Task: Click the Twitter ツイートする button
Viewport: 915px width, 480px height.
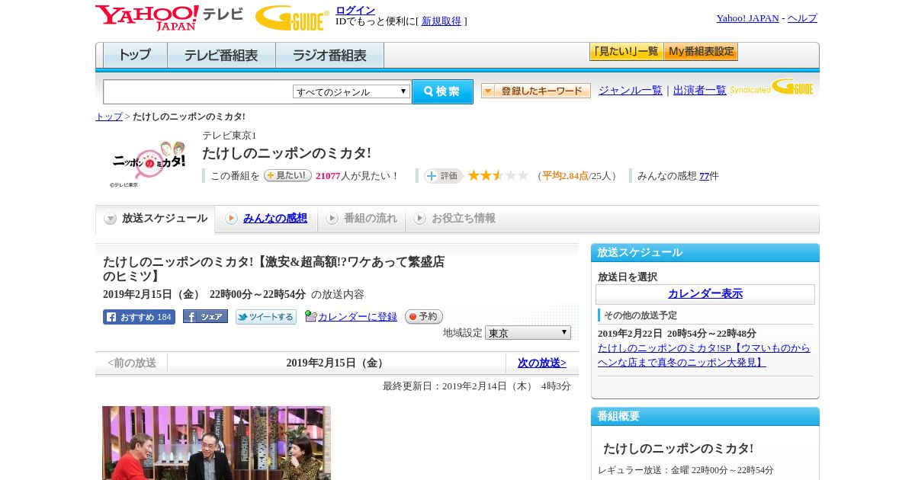Action: 265,317
